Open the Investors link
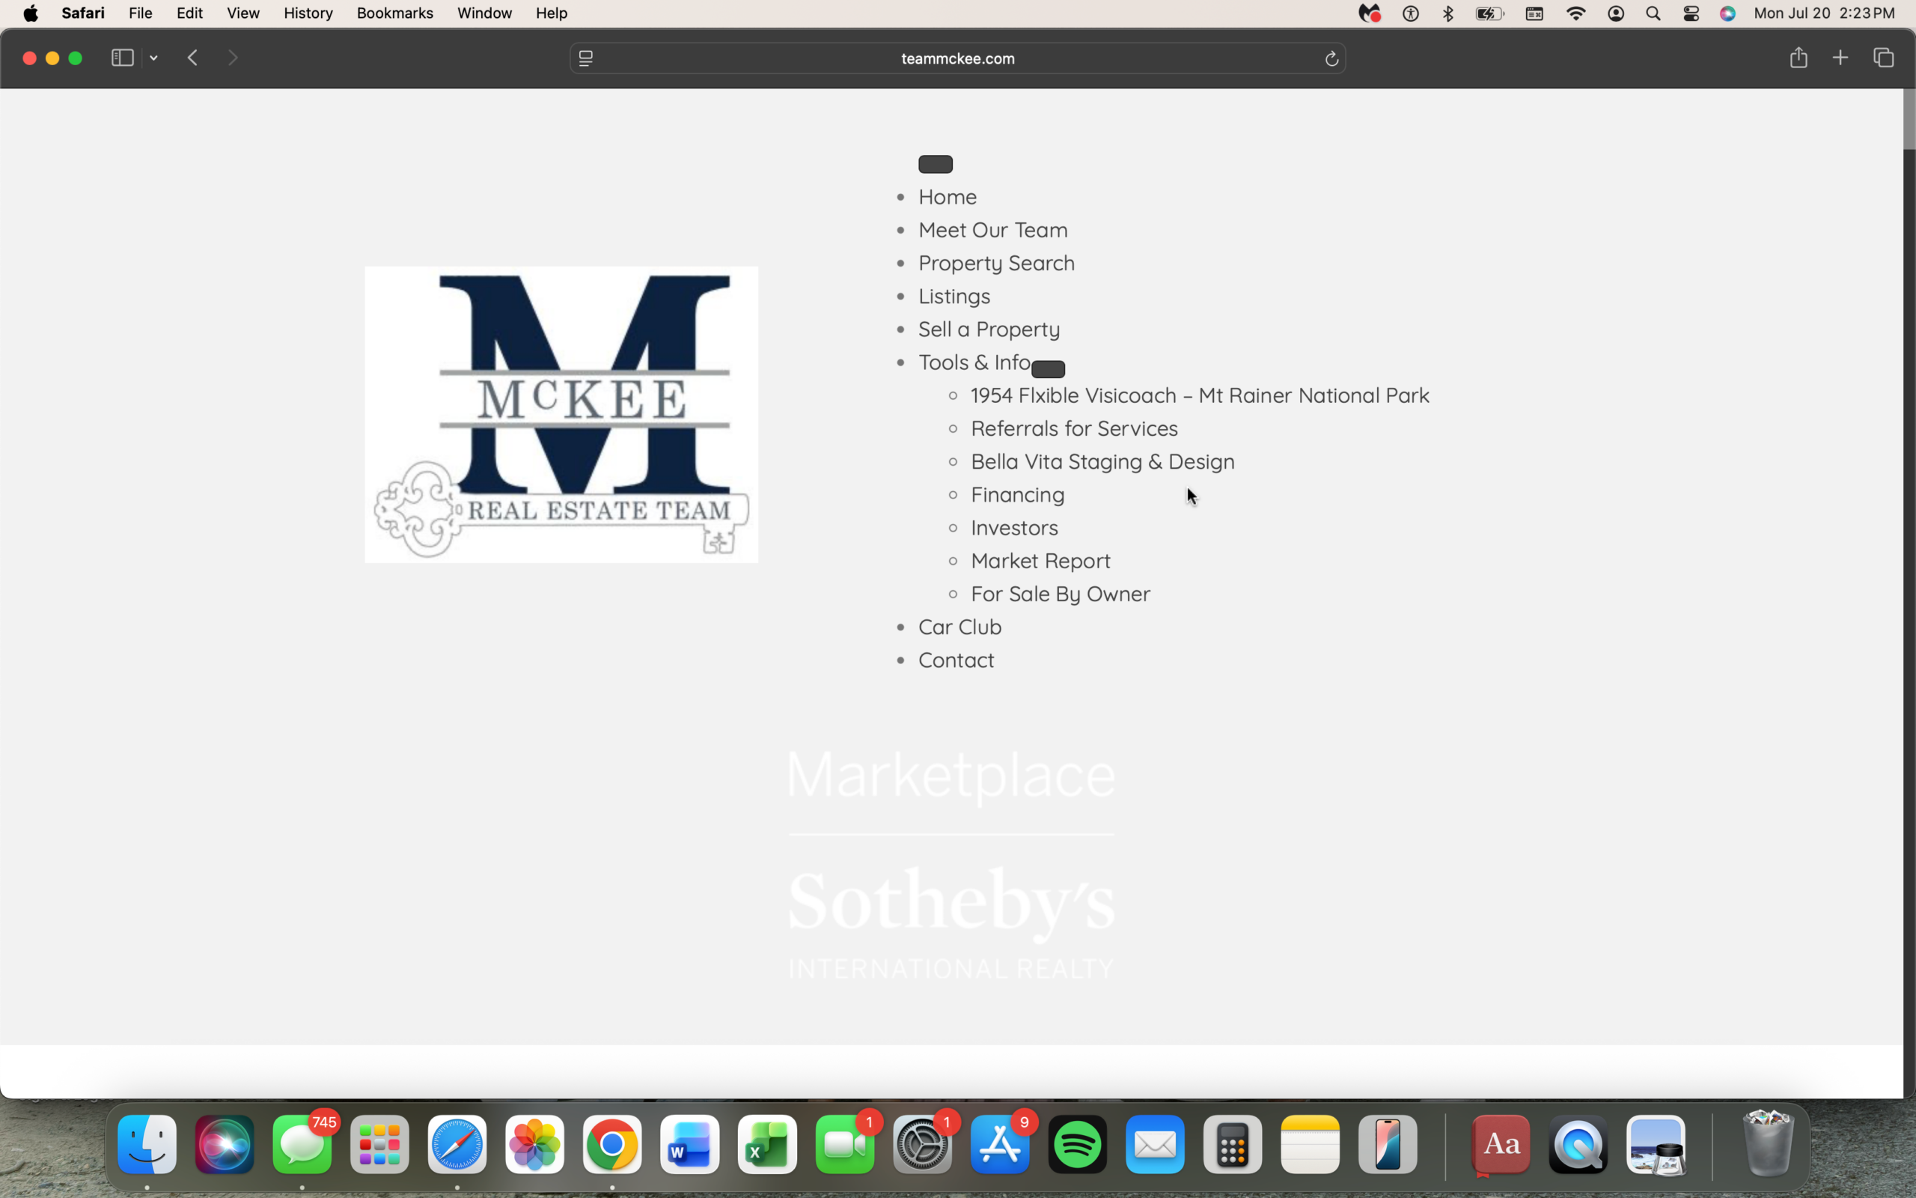The width and height of the screenshot is (1916, 1198). tap(1014, 528)
